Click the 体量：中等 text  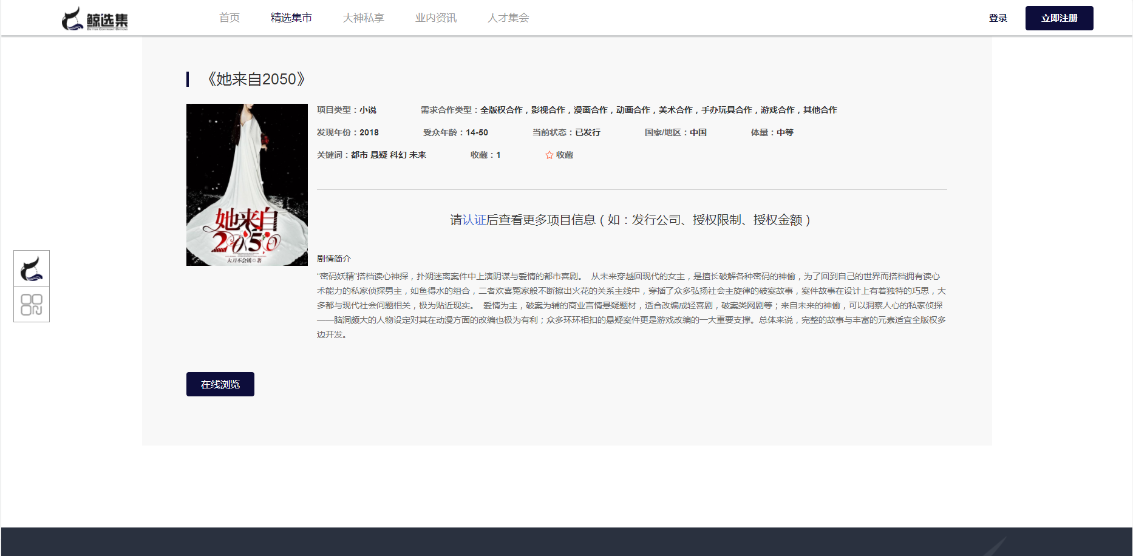(772, 132)
